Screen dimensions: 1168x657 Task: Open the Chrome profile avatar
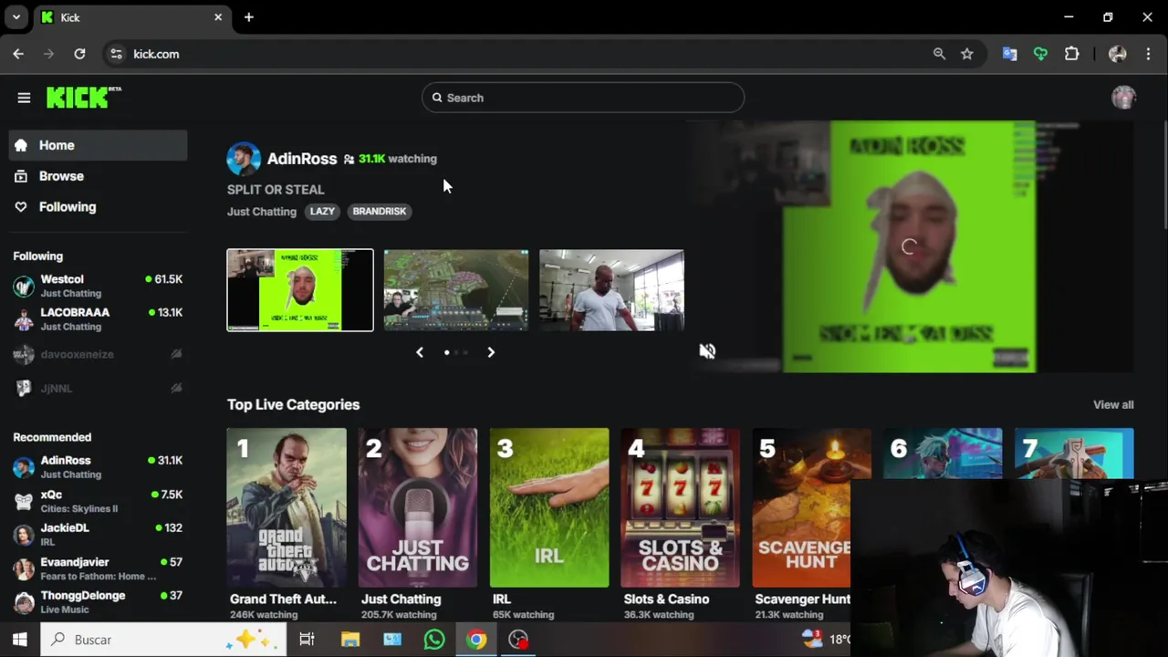point(1117,54)
